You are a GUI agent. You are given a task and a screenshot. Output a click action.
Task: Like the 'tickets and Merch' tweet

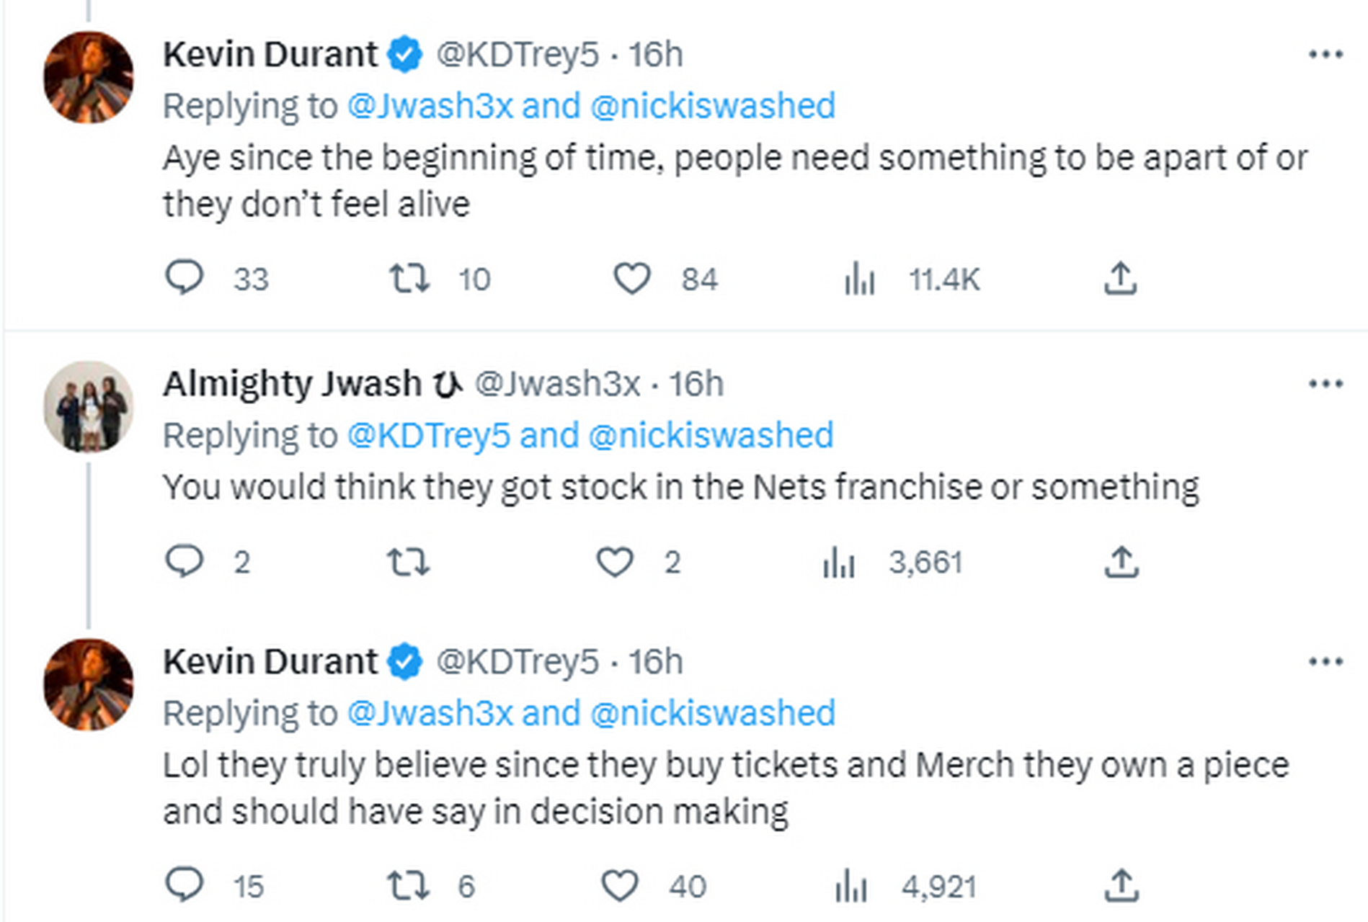[x=620, y=885]
